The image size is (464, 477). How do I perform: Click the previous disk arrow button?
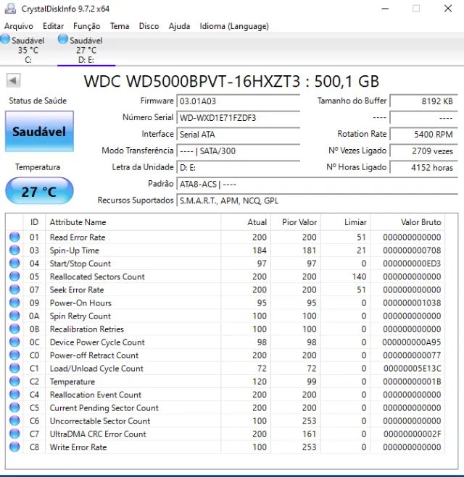(13, 81)
